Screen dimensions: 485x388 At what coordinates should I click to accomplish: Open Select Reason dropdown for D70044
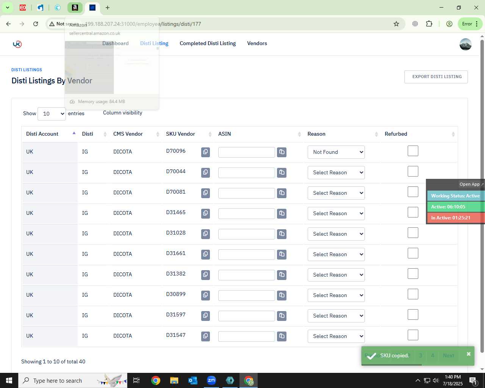click(x=336, y=172)
